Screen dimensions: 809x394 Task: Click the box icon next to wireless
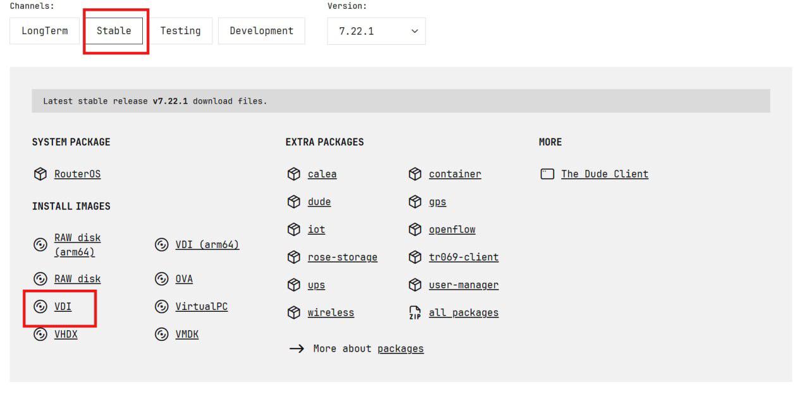click(293, 312)
